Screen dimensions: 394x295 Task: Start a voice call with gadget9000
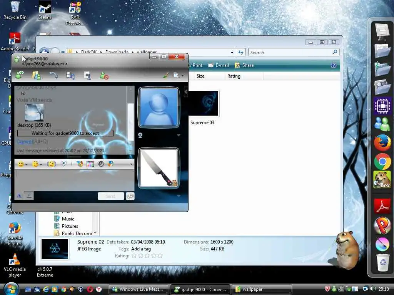click(x=53, y=75)
